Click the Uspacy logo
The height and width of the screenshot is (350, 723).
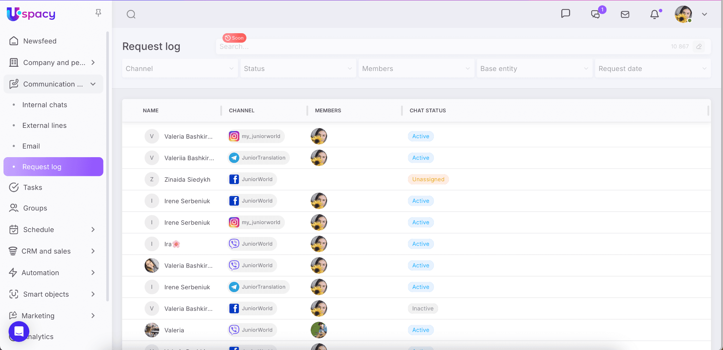pyautogui.click(x=31, y=14)
